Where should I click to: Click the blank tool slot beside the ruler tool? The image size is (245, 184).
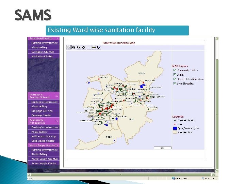pos(89,47)
